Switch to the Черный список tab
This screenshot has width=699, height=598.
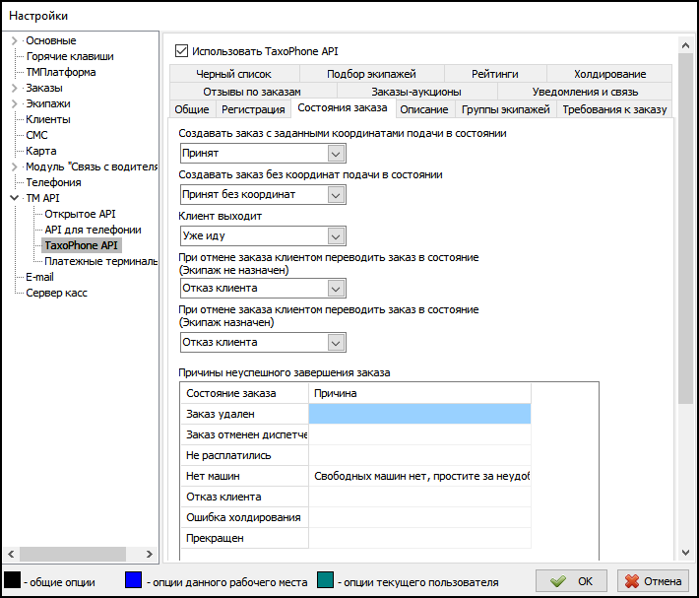234,74
